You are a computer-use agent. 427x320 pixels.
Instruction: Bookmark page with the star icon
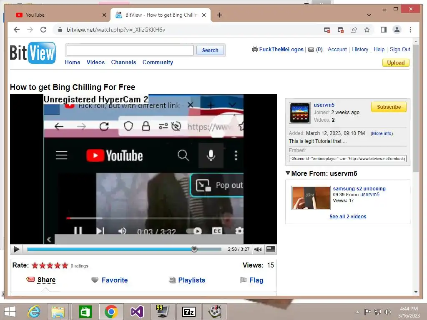(367, 30)
